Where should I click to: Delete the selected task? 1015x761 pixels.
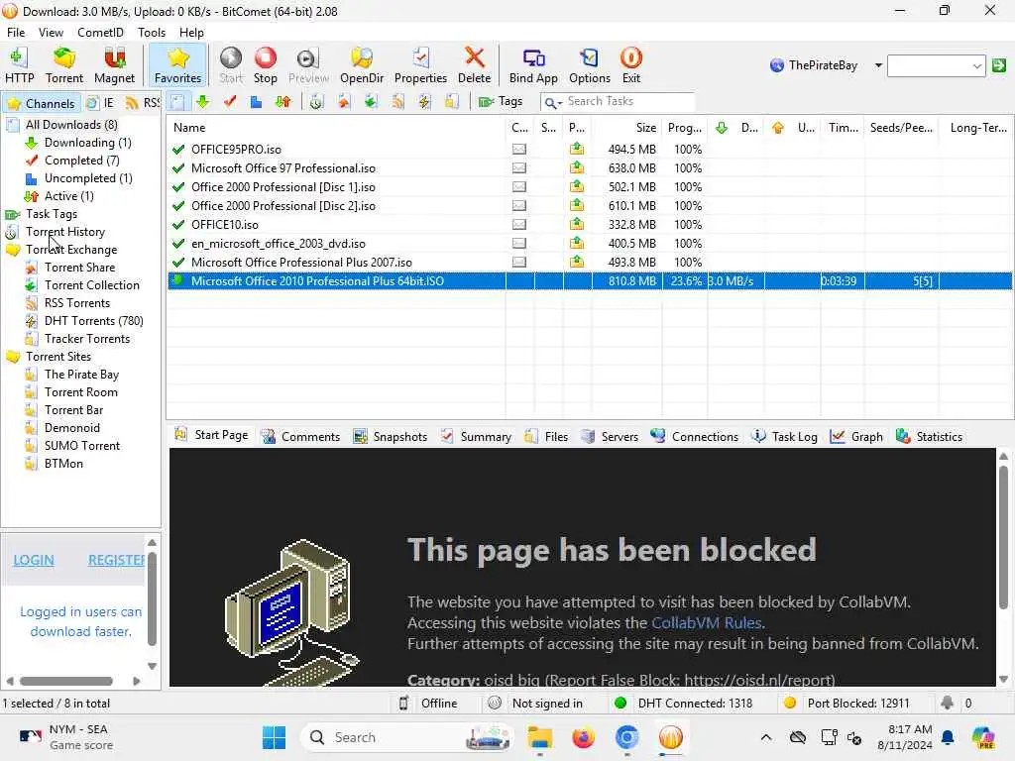coord(474,65)
